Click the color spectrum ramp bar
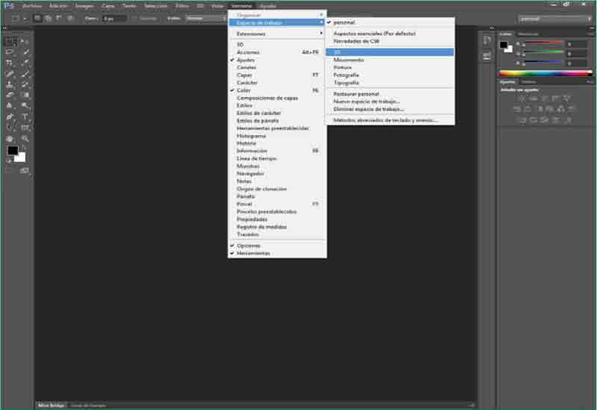This screenshot has width=597, height=410. tap(544, 73)
